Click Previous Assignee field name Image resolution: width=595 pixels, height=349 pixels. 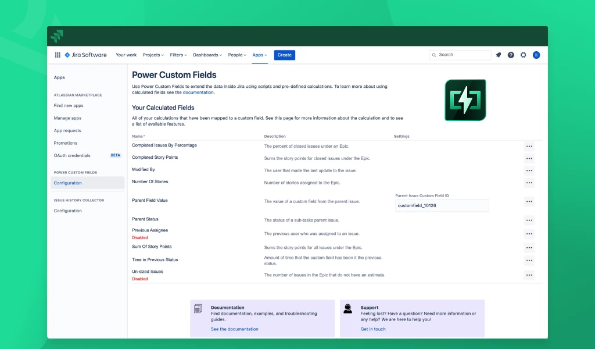pyautogui.click(x=150, y=230)
